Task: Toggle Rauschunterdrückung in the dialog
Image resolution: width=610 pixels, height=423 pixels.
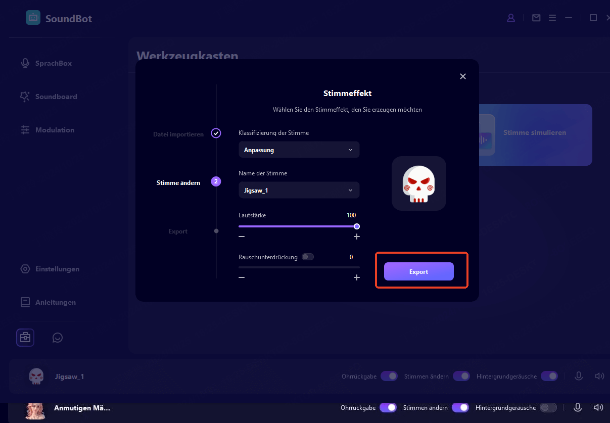Action: coord(308,257)
